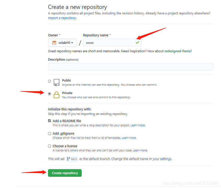
Task: Uncheck the Add a README file checkbox
Action: (50, 121)
